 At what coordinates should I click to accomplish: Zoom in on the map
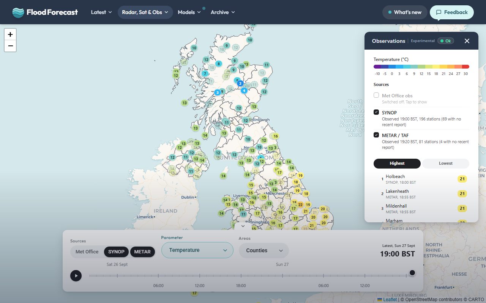tap(10, 34)
